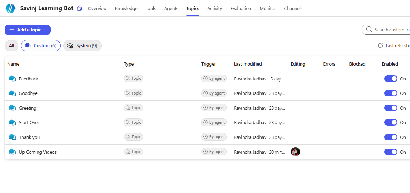Open the Overview tab
This screenshot has height=193, width=410.
[x=97, y=9]
